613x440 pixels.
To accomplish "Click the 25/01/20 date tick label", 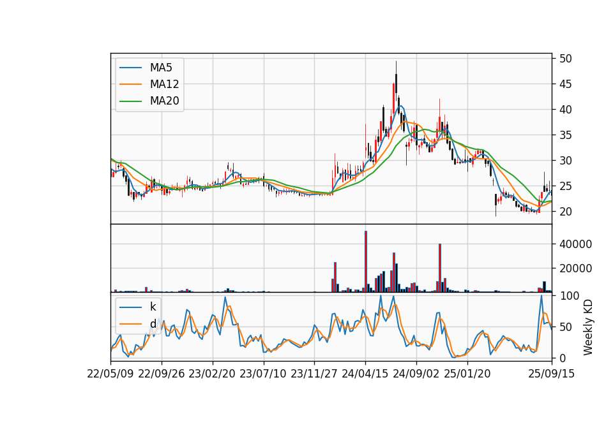I will coord(467,374).
